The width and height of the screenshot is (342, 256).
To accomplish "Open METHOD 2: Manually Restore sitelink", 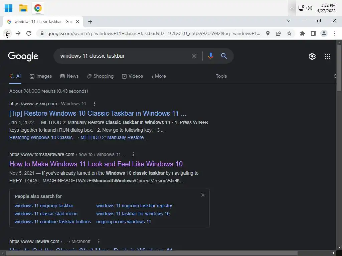I will [x=114, y=138].
